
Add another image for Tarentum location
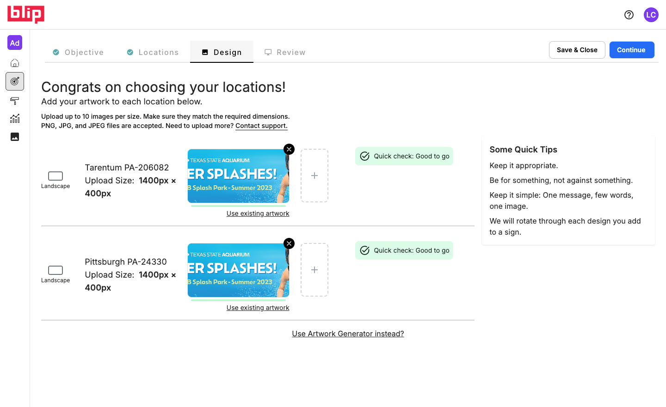click(x=314, y=176)
